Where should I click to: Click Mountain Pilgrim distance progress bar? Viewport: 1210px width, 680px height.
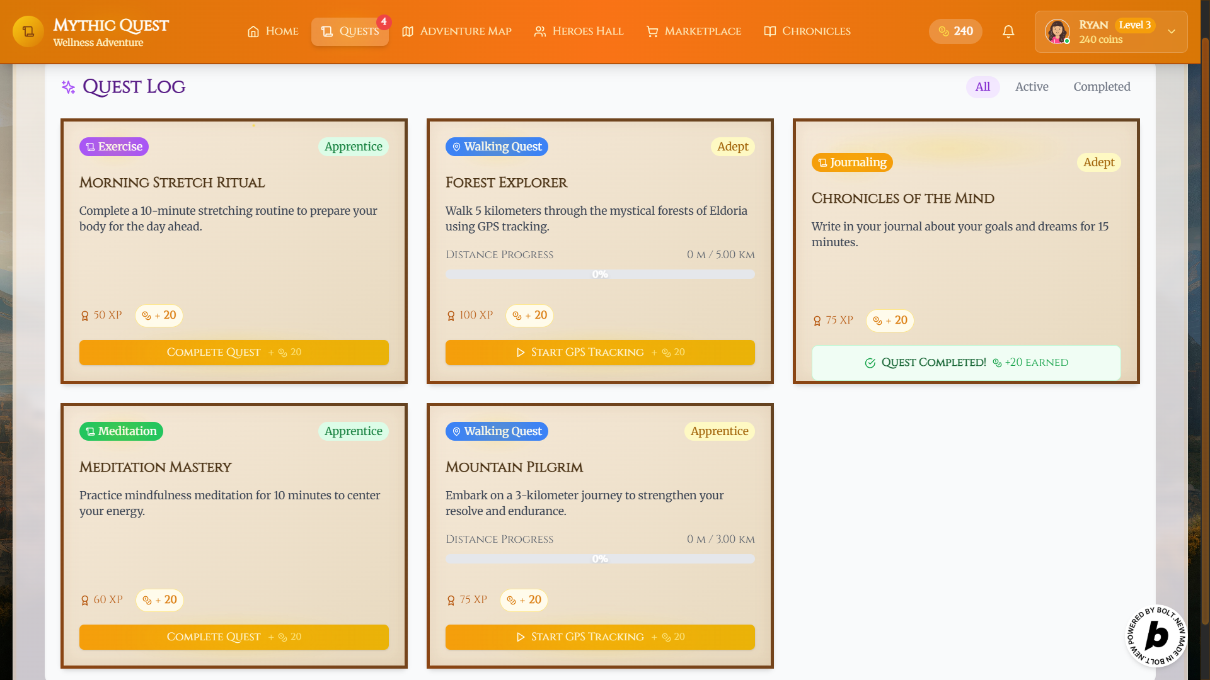(x=600, y=559)
